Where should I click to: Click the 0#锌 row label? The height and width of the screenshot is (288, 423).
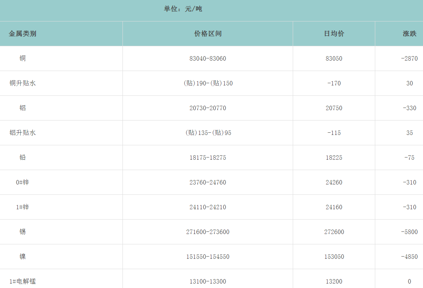23,182
